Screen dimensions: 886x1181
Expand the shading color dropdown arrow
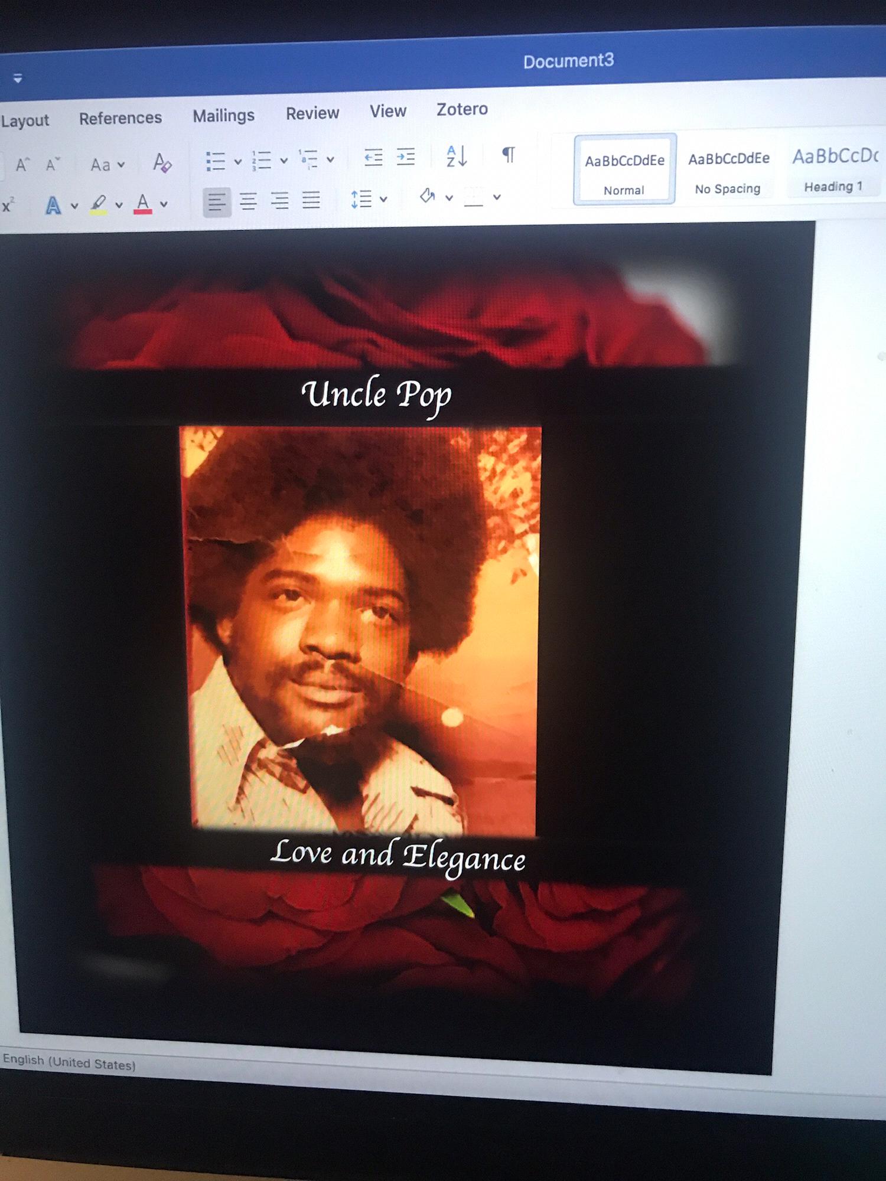[449, 197]
